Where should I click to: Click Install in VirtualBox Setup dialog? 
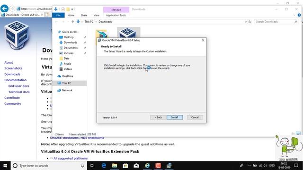click(x=175, y=117)
